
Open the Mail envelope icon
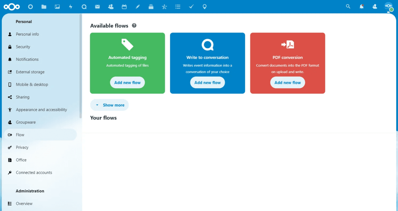pos(97,7)
